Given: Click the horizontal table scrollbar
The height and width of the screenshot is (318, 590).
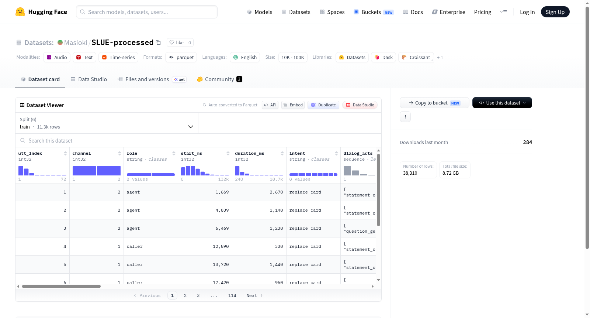Looking at the screenshot, I should pos(61,286).
